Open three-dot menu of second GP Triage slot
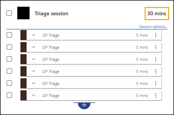 (x=156, y=47)
